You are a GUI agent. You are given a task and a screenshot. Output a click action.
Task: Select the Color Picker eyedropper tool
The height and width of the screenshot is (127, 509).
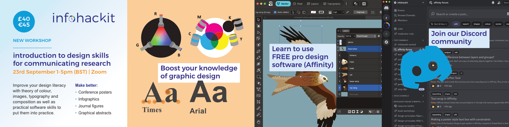[x=258, y=115]
